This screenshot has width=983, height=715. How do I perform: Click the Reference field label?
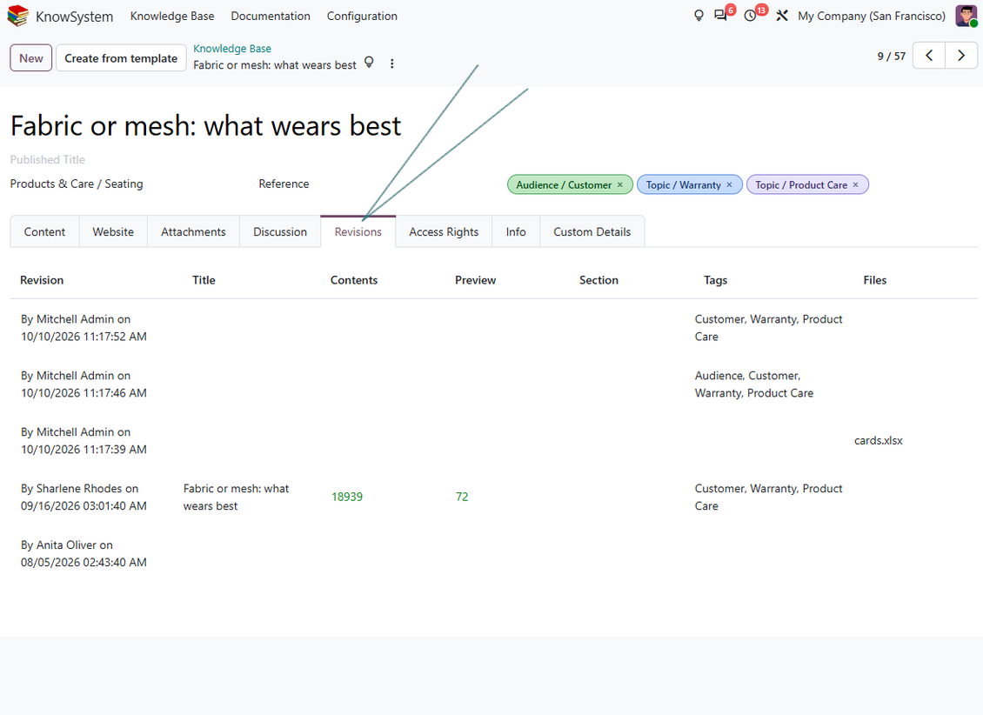284,184
